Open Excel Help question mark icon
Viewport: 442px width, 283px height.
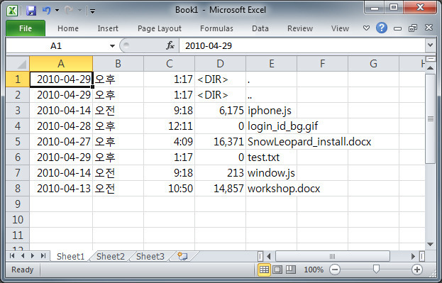click(382, 28)
